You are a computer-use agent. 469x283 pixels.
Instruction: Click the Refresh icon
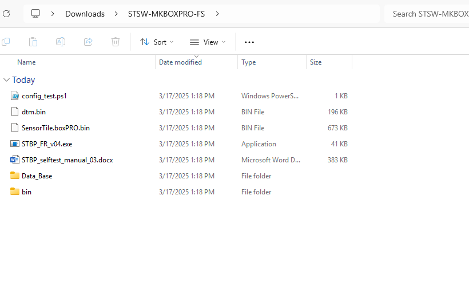(6, 14)
